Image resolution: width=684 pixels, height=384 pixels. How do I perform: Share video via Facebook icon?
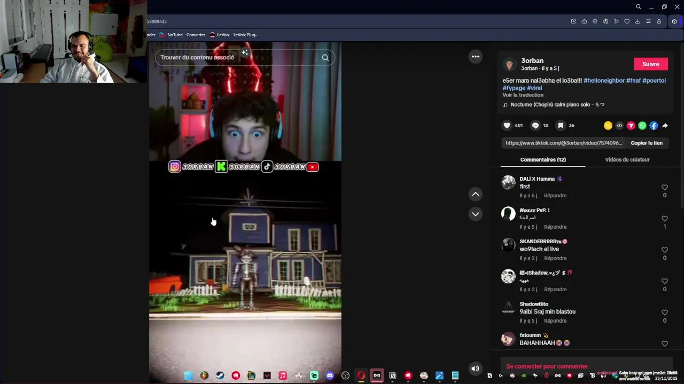pos(654,126)
